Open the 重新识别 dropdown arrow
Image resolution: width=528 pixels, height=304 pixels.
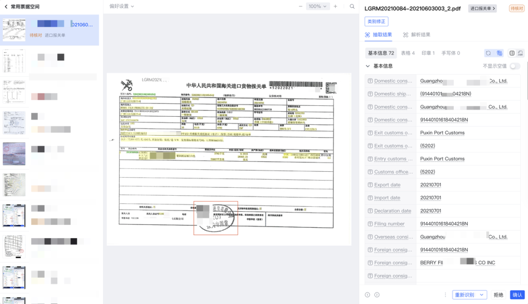click(482, 295)
